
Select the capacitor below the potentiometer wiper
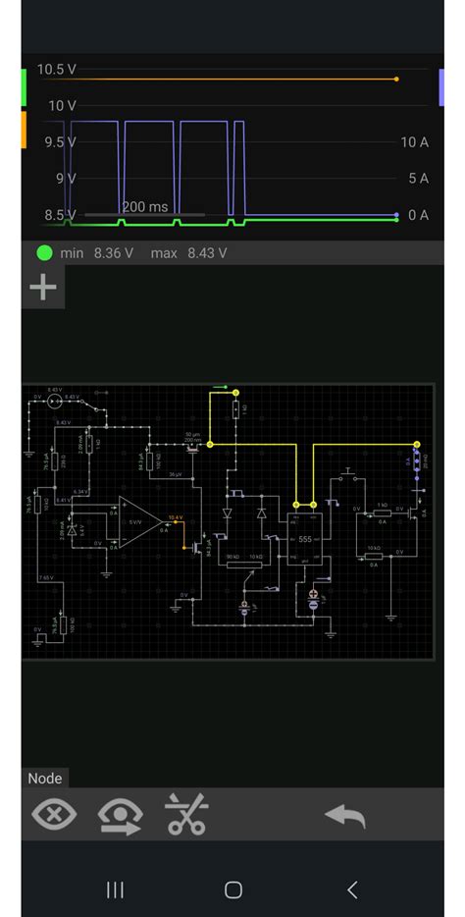point(245,610)
